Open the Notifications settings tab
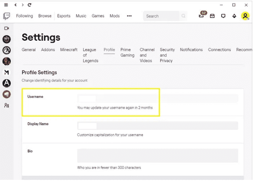This screenshot has height=181, width=253. tap(191, 50)
